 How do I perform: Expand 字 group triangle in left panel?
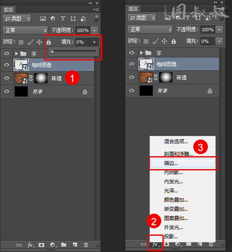16,53
